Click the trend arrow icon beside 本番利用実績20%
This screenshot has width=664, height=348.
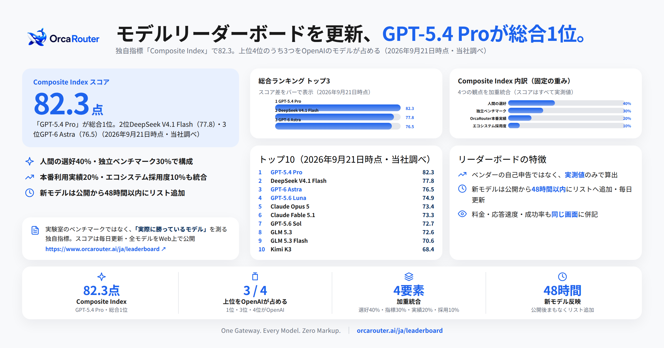click(30, 177)
